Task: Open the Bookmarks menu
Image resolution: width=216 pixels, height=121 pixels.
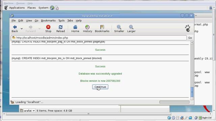Action: point(48,21)
